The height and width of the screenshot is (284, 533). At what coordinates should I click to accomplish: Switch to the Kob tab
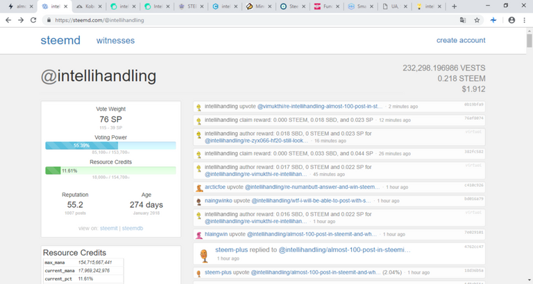[x=90, y=6]
